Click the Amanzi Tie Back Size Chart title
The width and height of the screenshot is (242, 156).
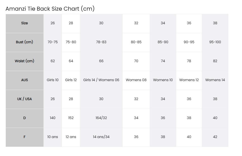click(50, 9)
